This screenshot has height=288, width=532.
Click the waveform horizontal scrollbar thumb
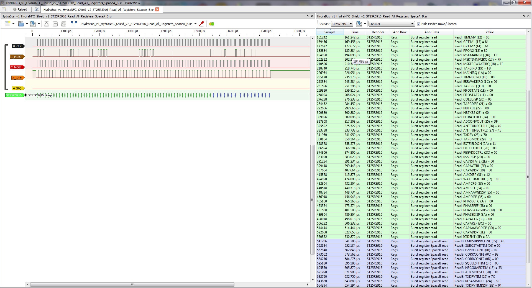pos(132,284)
